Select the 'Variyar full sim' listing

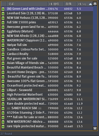[x=47, y=45]
